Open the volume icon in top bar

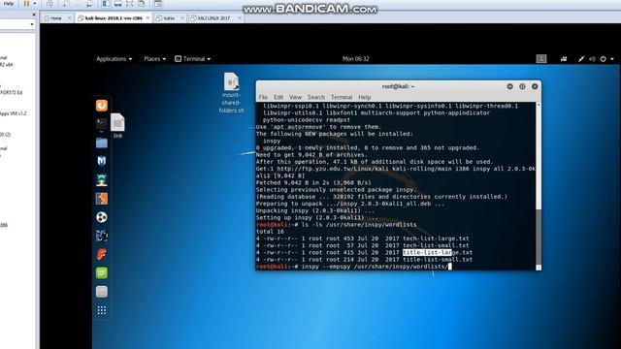[x=592, y=59]
